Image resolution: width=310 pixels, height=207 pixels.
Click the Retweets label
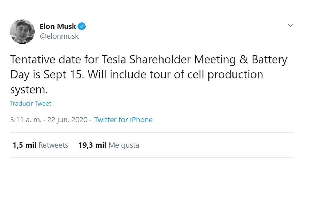[53, 145]
